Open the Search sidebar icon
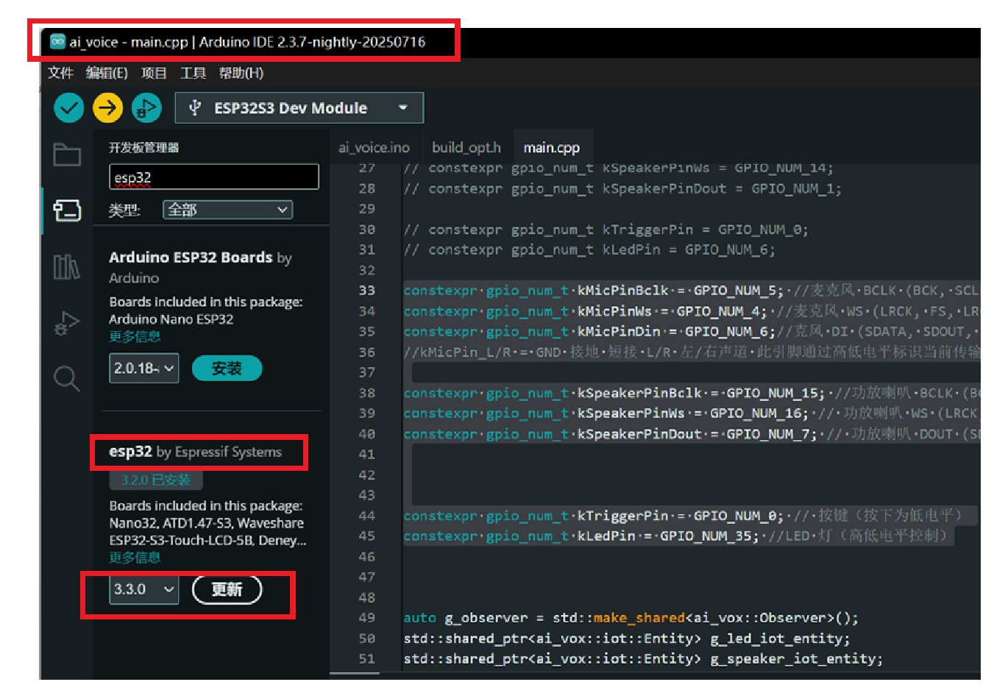This screenshot has height=693, width=994. [x=67, y=379]
